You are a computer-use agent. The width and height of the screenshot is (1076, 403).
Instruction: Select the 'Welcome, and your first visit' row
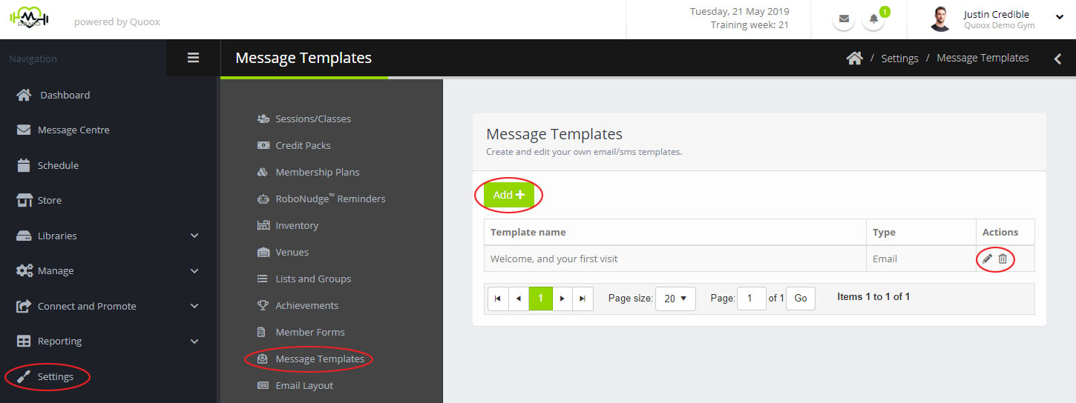tap(759, 259)
